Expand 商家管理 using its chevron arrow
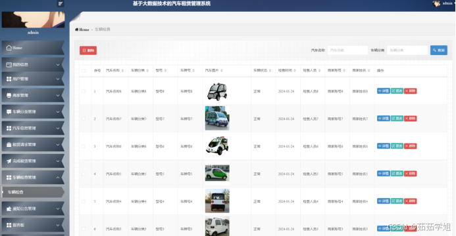Image resolution: width=456 pixels, height=236 pixels. (x=58, y=95)
